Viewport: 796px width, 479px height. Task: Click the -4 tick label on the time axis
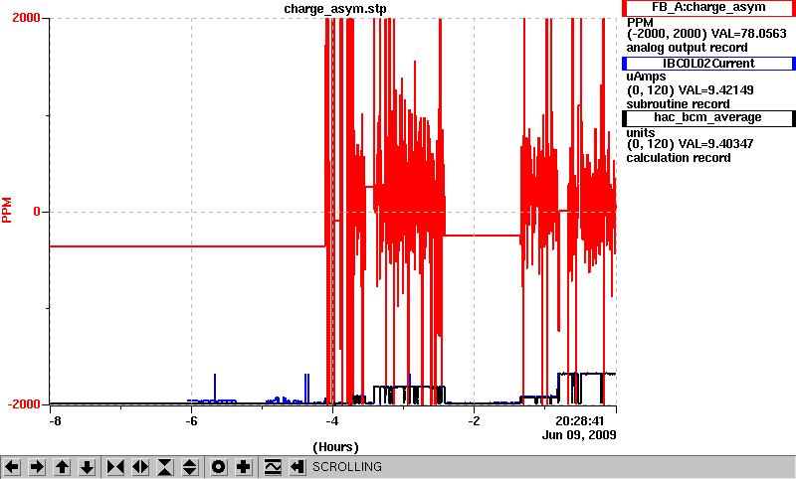[x=332, y=421]
